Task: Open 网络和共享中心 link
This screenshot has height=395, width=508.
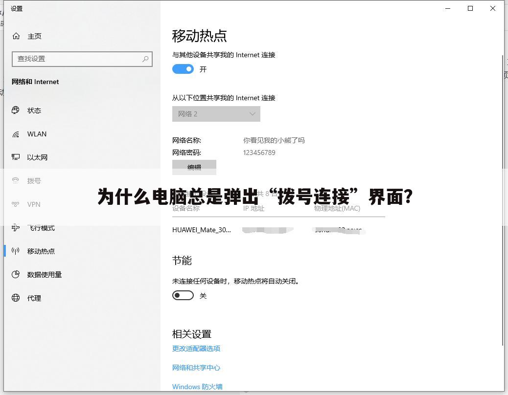Action: coord(196,367)
